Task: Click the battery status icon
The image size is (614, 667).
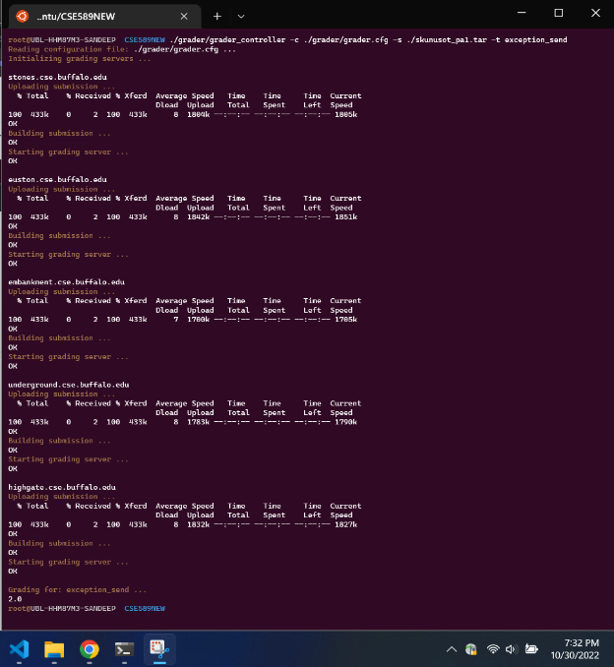Action: tap(531, 649)
